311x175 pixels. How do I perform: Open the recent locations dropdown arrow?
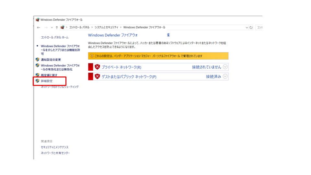click(52, 28)
